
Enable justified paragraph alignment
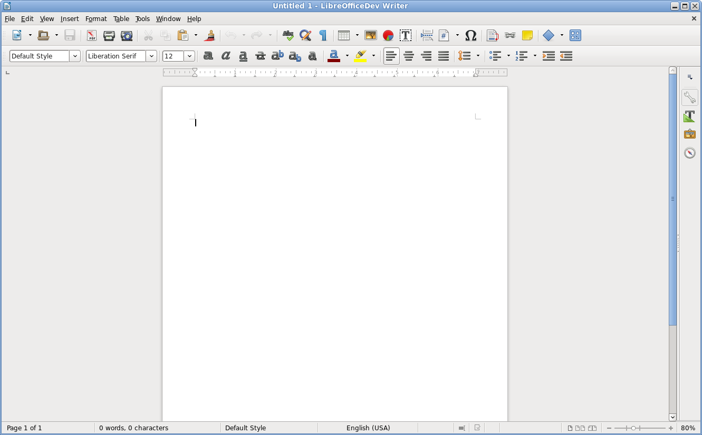point(444,56)
